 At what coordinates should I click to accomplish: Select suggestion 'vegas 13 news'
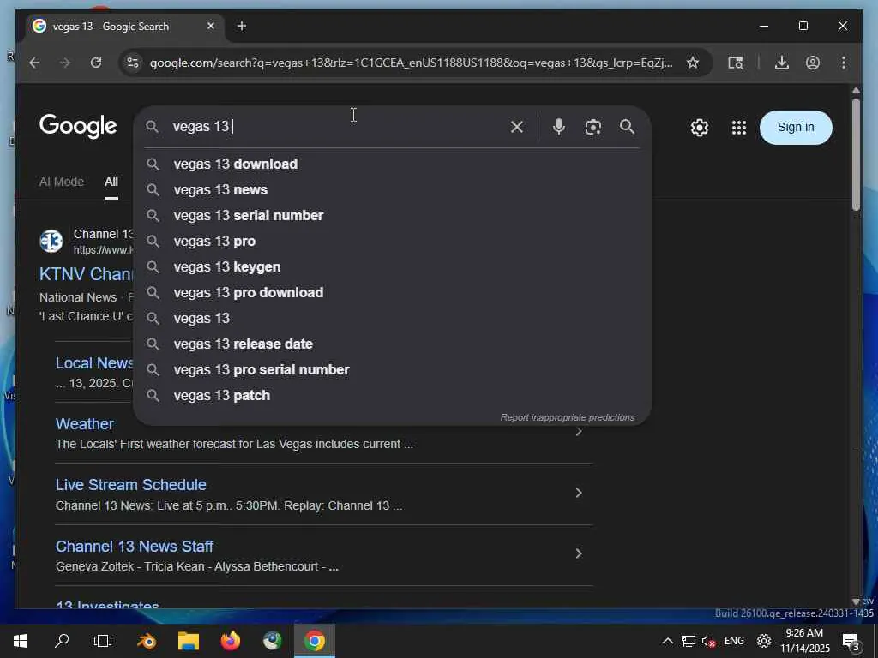[392, 189]
